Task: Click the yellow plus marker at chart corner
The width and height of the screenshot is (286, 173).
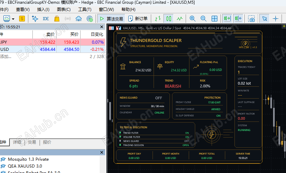Action: [x=284, y=26]
